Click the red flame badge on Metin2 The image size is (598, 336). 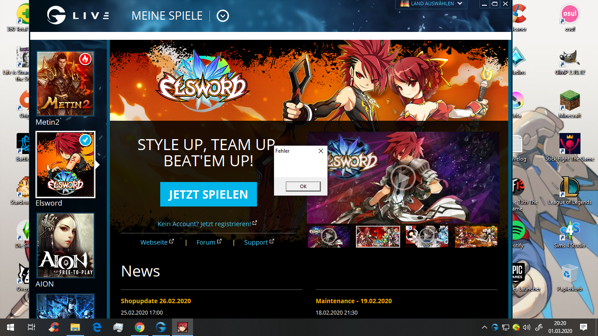(x=85, y=59)
